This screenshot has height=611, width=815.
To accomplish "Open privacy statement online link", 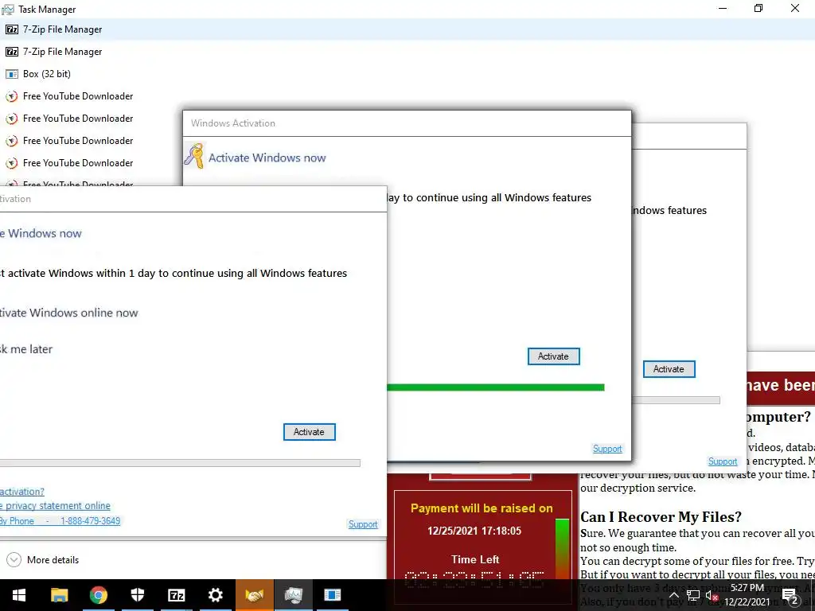I will [55, 505].
